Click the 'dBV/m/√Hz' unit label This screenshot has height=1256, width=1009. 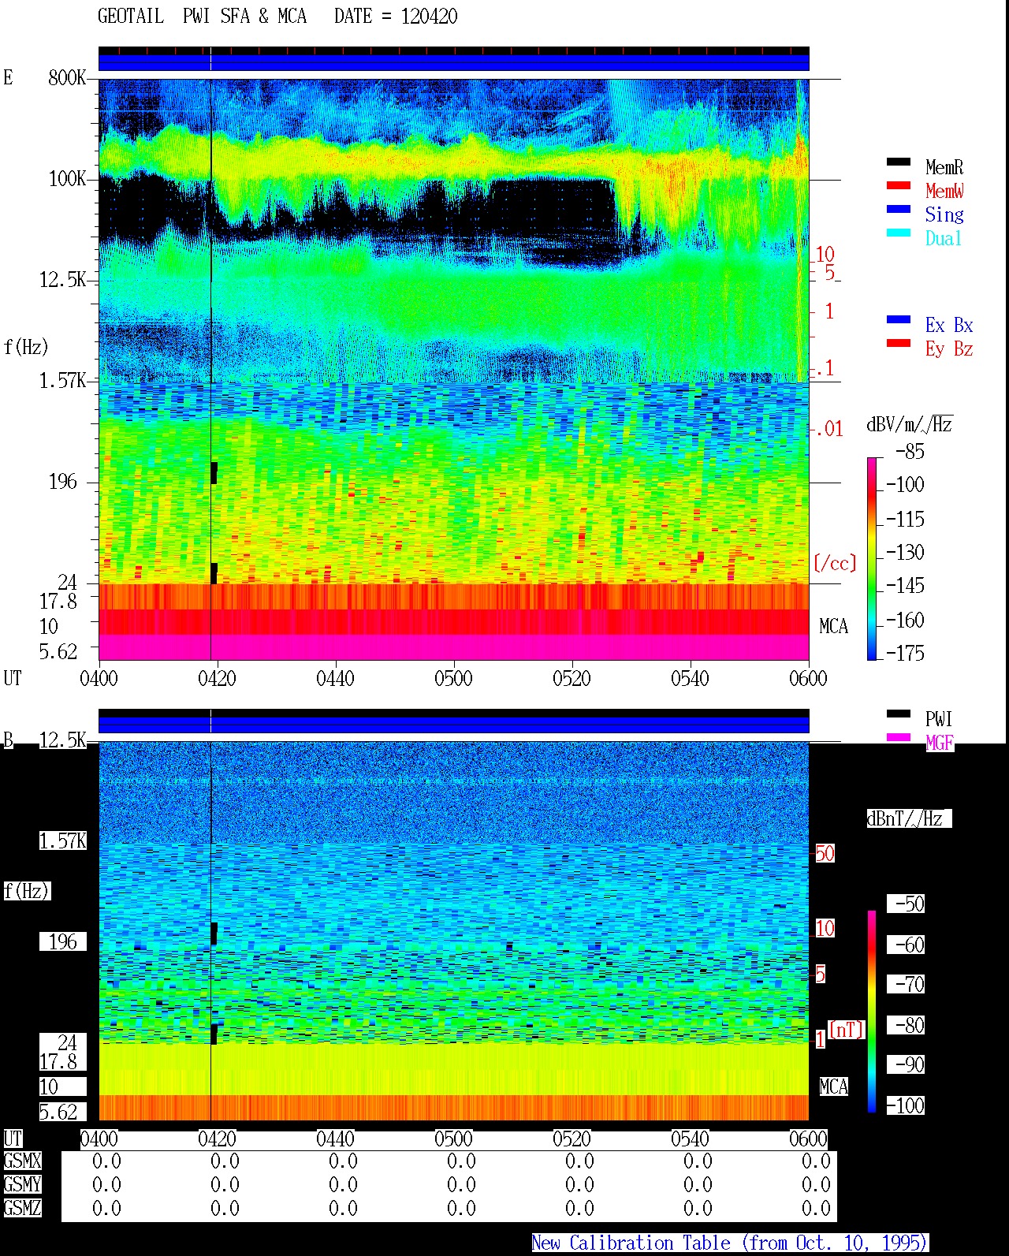coord(910,424)
